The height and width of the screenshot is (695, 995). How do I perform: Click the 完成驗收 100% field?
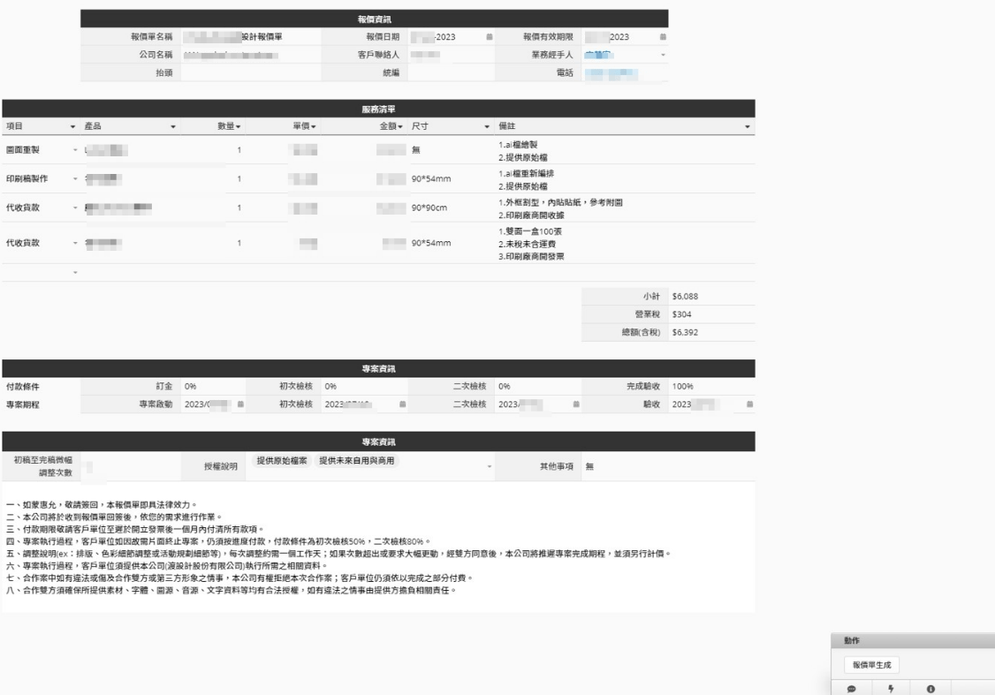(712, 386)
